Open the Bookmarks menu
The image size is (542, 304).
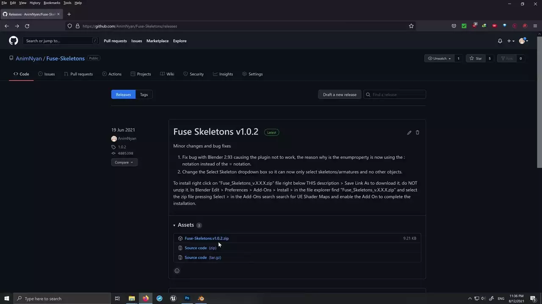coord(52,3)
